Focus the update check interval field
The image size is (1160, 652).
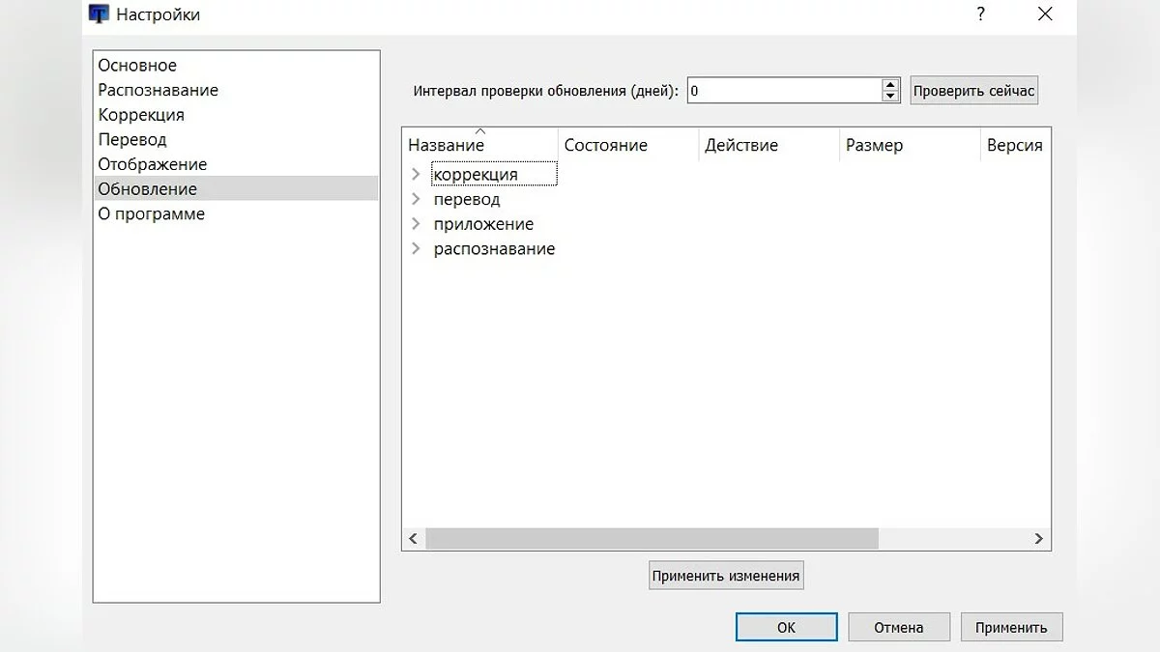point(783,91)
